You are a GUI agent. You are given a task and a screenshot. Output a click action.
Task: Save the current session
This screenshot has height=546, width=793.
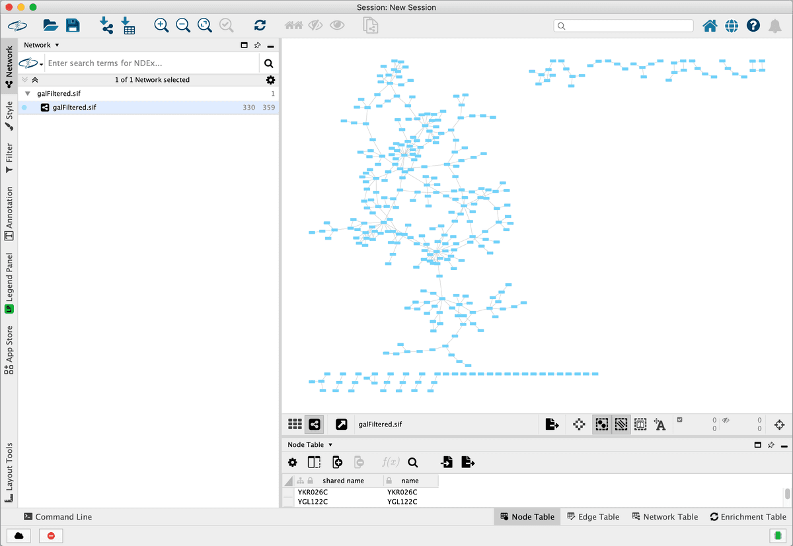(73, 26)
